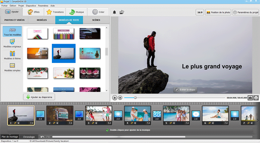The width and height of the screenshot is (260, 143).
Task: Click the preview playback progress slider
Action: tap(173, 98)
